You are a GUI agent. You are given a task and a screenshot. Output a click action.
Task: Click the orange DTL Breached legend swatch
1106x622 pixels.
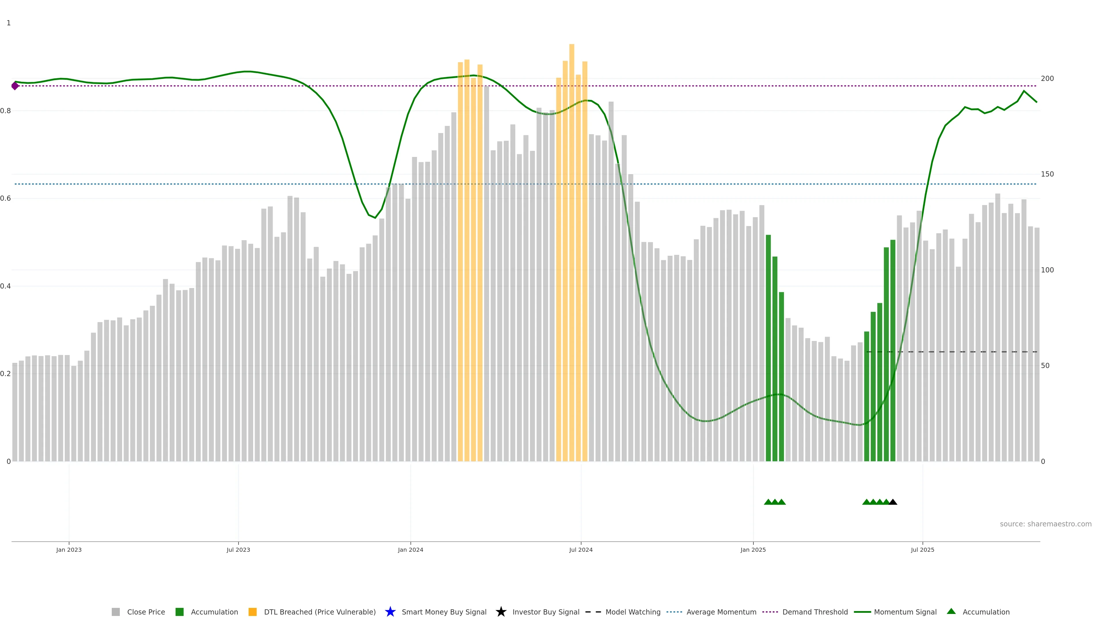(x=253, y=612)
